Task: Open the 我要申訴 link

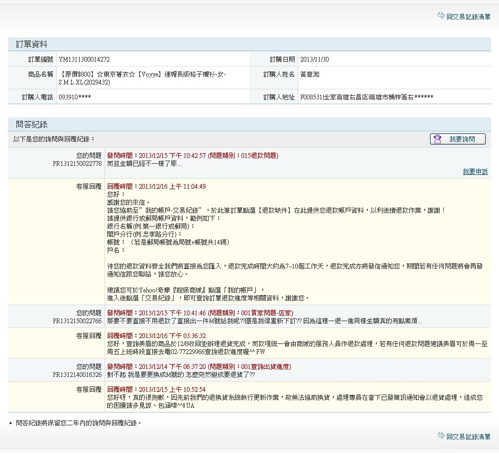Action: click(475, 172)
